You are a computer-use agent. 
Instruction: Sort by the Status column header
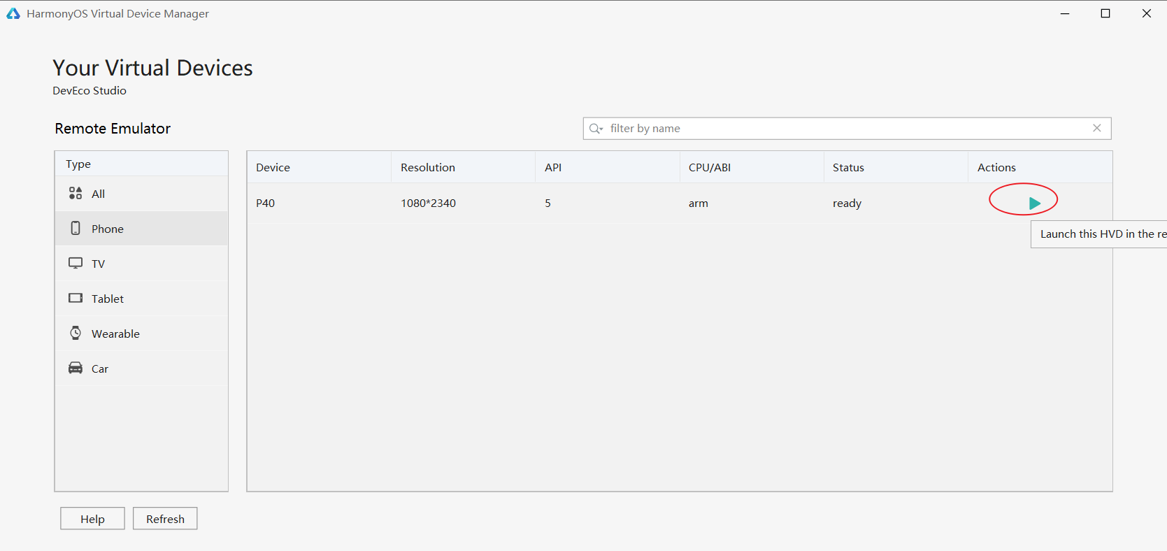click(896, 167)
